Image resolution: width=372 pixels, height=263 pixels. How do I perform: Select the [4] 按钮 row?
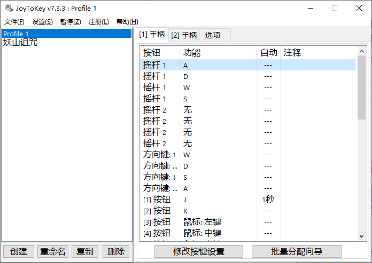click(x=247, y=233)
